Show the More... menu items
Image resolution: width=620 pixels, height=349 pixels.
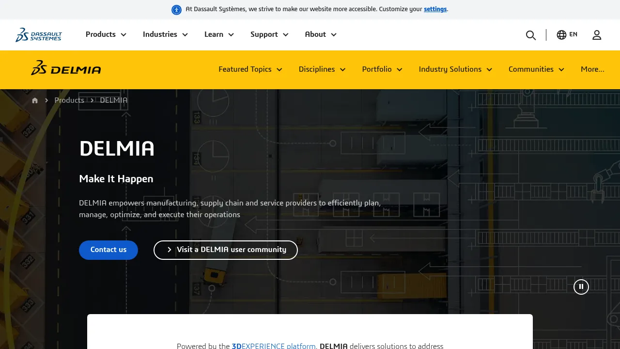(x=592, y=69)
